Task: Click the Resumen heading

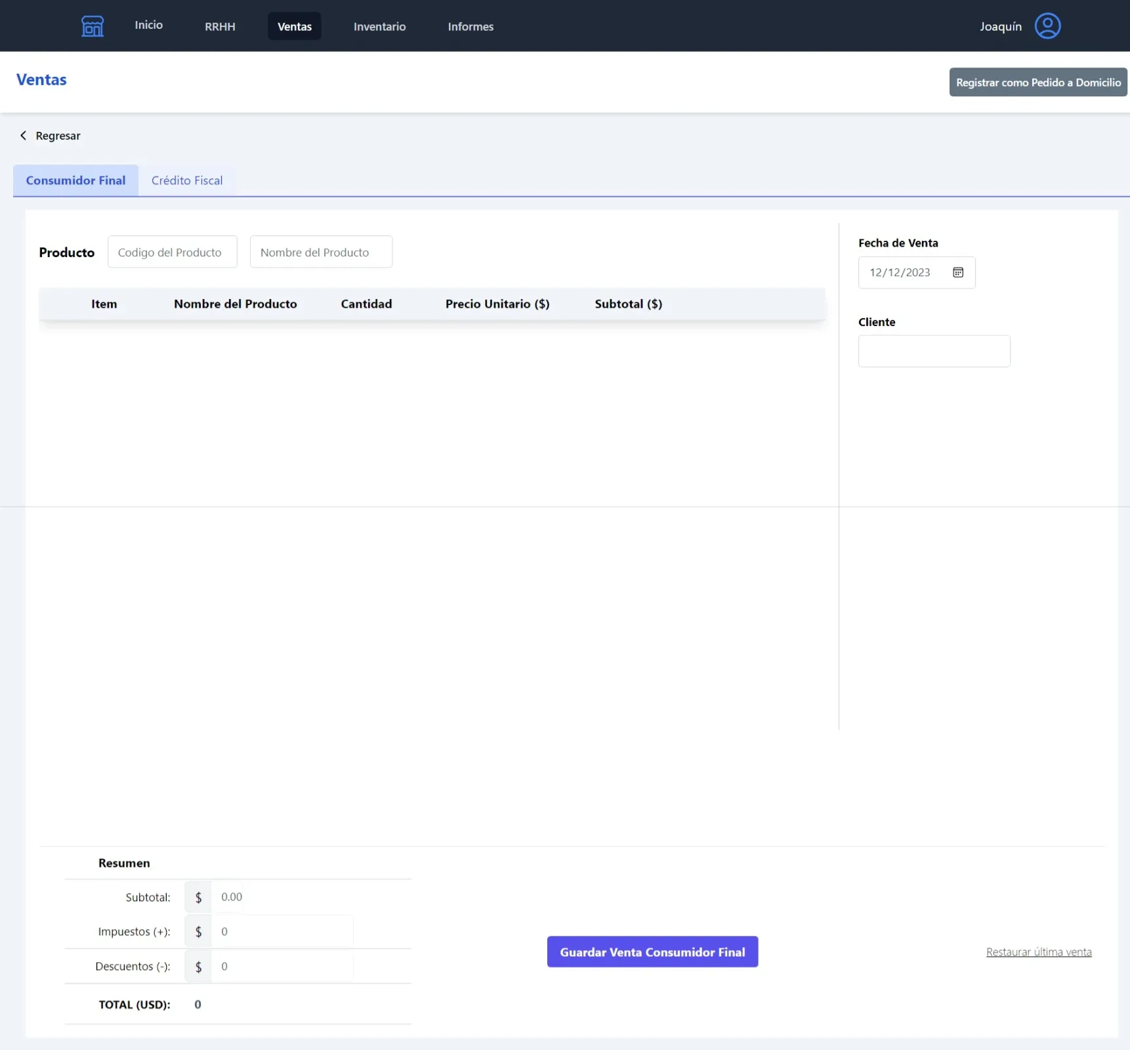Action: 124,863
